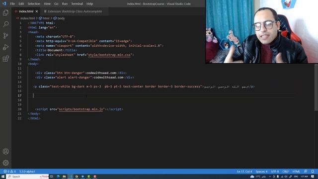Open the Selection menu

(x=34, y=3)
